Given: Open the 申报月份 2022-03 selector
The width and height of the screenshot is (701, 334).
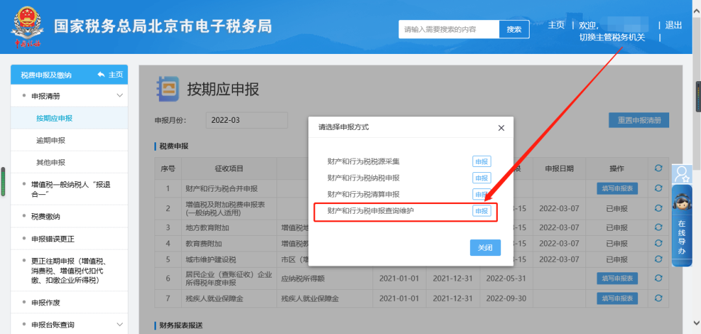Looking at the screenshot, I should (x=247, y=120).
